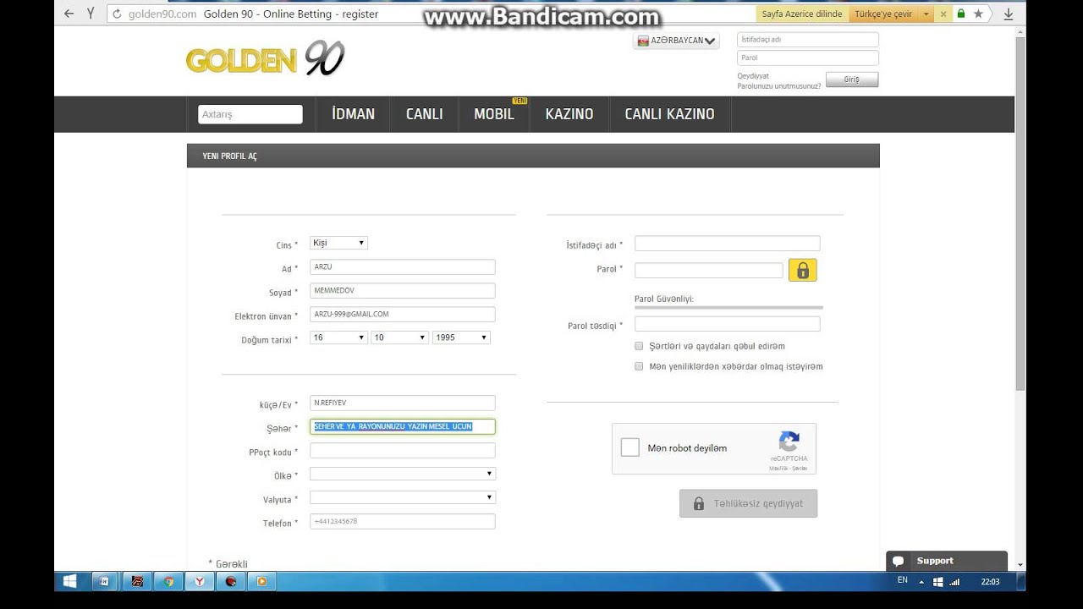
Task: Expand the Valyuta currency dropdown
Action: tap(403, 497)
